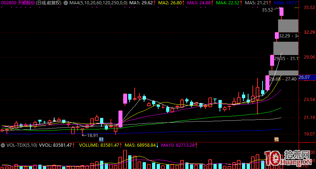Click the 21.19 price axis label
The height and width of the screenshot is (169, 316).
point(309,118)
